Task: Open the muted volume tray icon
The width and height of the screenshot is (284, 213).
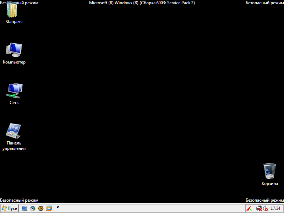Action: [265, 209]
